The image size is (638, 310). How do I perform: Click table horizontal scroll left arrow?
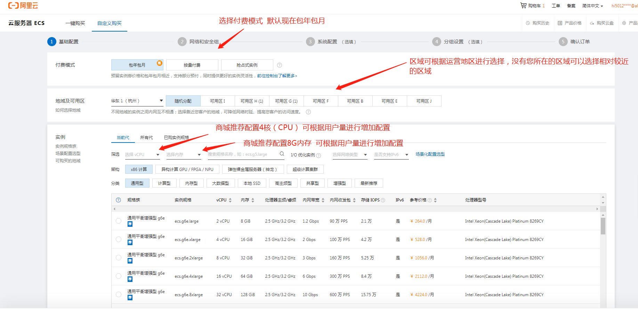tap(114, 209)
